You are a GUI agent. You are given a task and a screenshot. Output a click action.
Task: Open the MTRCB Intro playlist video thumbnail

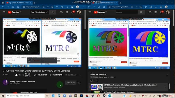click(97, 87)
